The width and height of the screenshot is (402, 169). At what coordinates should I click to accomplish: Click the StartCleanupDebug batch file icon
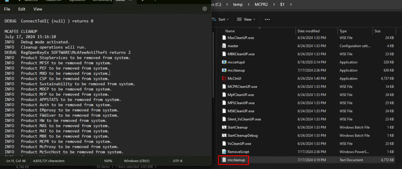click(x=224, y=135)
